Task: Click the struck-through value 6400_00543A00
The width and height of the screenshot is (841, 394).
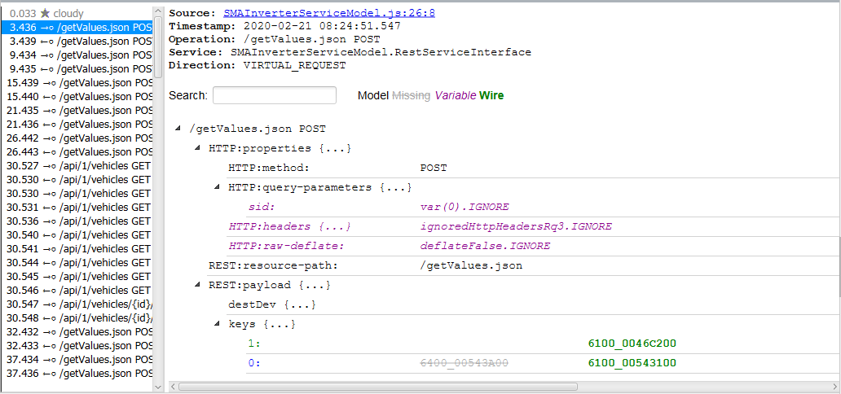Action: click(x=464, y=363)
